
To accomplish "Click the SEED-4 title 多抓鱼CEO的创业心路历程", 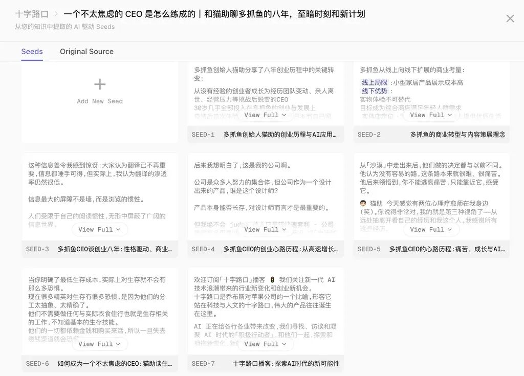I will pyautogui.click(x=280, y=249).
